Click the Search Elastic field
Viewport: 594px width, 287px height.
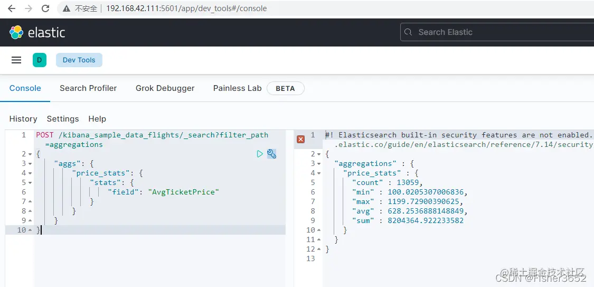point(497,32)
